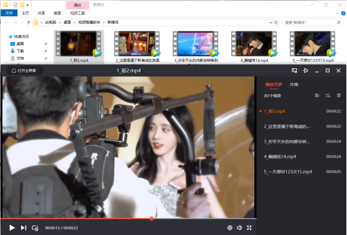The height and width of the screenshot is (235, 347).
Task: Select playlist item ending with 14.mp4
Action: (301, 157)
